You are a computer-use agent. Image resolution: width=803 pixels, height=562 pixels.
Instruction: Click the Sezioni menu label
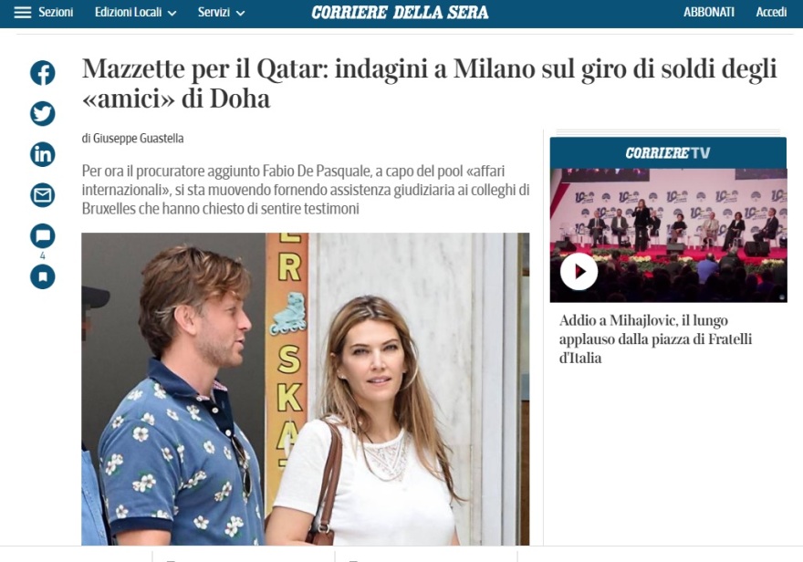(x=56, y=12)
